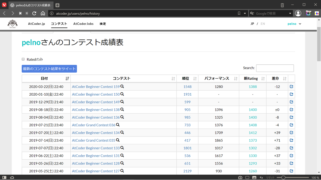The image size is (321, 180).
Task: Open the user profile avatar icon
Action: [298, 13]
